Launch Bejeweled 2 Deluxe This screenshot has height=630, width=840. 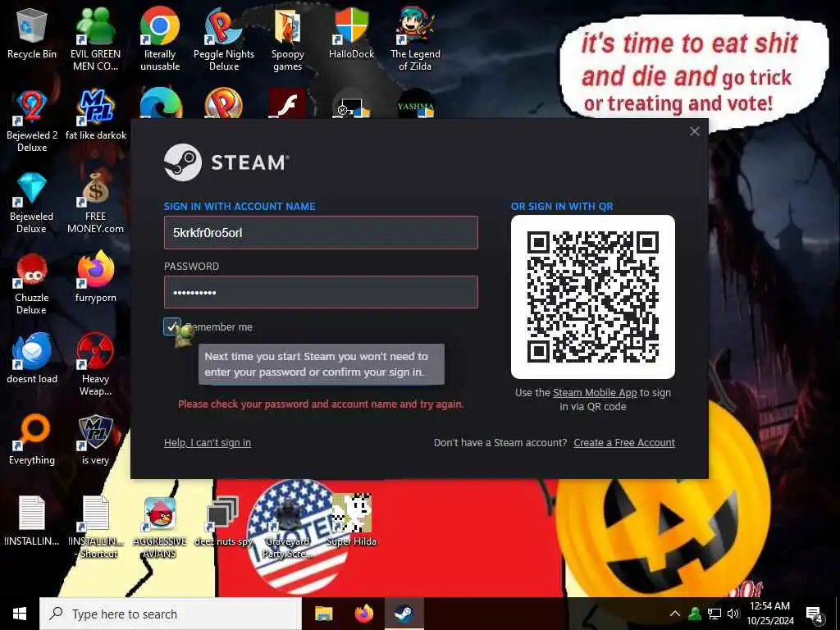[x=32, y=121]
